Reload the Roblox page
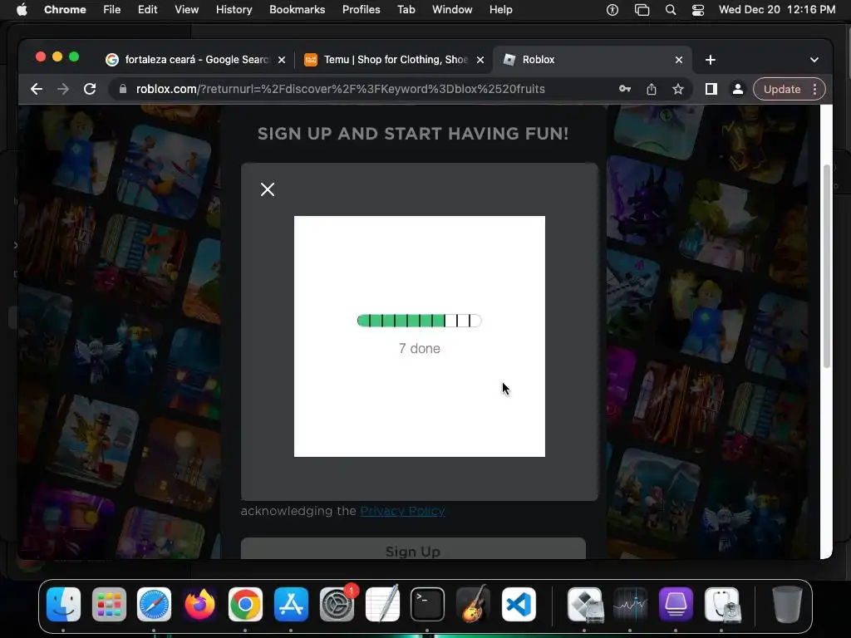 (90, 89)
